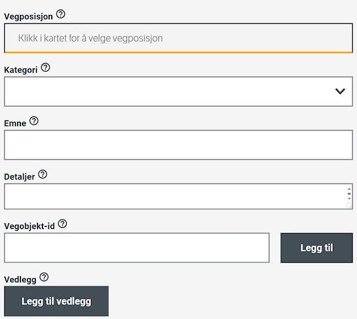Click the resize handle of the Detaljer textarea

(x=349, y=206)
